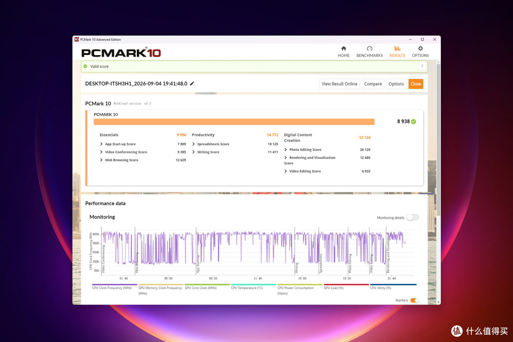Screen dimensions: 513x342
Task: Click the green valid score checkmark icon
Action: tap(85, 66)
